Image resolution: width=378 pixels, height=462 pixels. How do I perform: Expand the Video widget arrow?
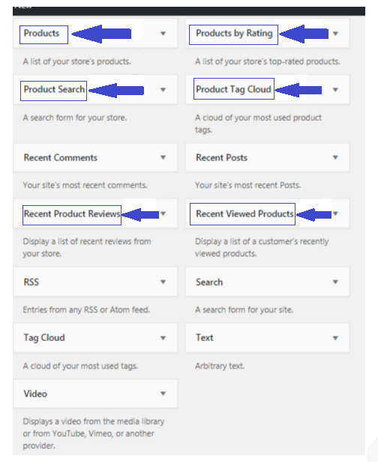coord(163,394)
